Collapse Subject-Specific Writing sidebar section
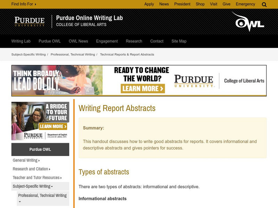278x208 pixels. (x=33, y=186)
